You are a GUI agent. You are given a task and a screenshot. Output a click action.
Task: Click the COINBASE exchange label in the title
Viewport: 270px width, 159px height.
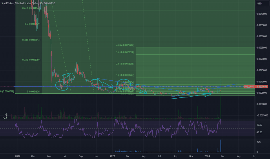49,3
